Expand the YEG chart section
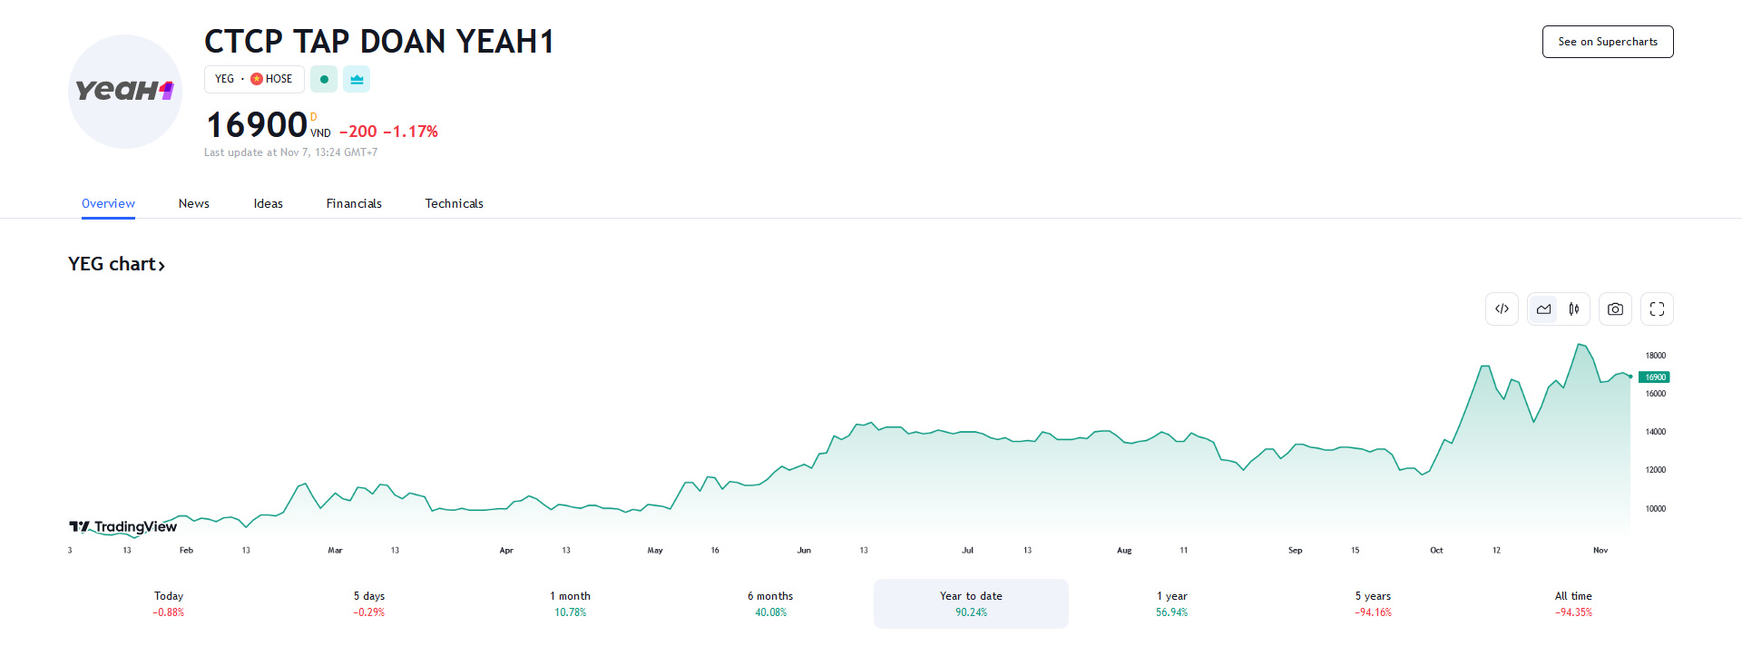Screen dimensions: 1742x646 pyautogui.click(x=117, y=264)
